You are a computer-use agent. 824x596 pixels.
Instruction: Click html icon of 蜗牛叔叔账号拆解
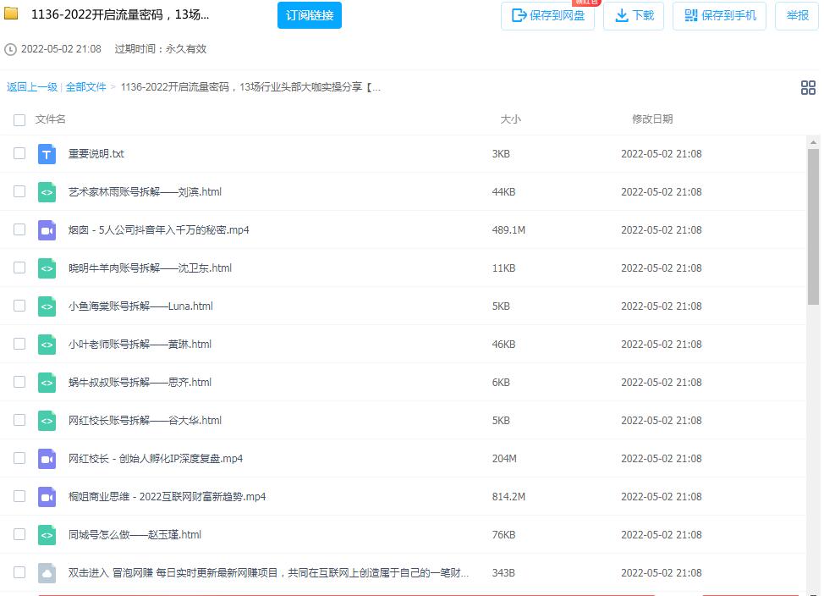click(x=47, y=383)
